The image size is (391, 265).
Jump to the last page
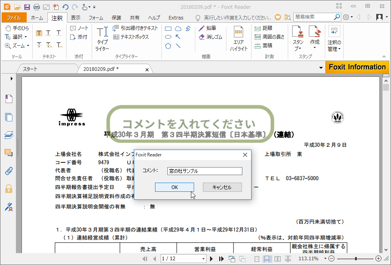pyautogui.click(x=221, y=259)
